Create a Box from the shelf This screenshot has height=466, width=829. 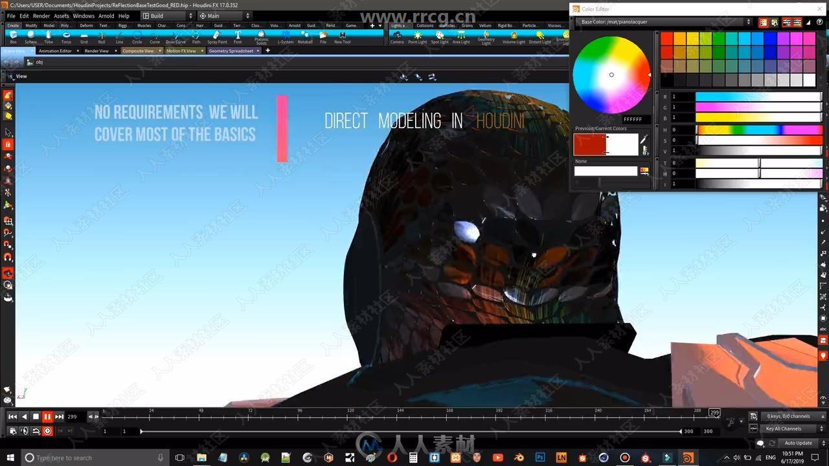click(x=14, y=36)
